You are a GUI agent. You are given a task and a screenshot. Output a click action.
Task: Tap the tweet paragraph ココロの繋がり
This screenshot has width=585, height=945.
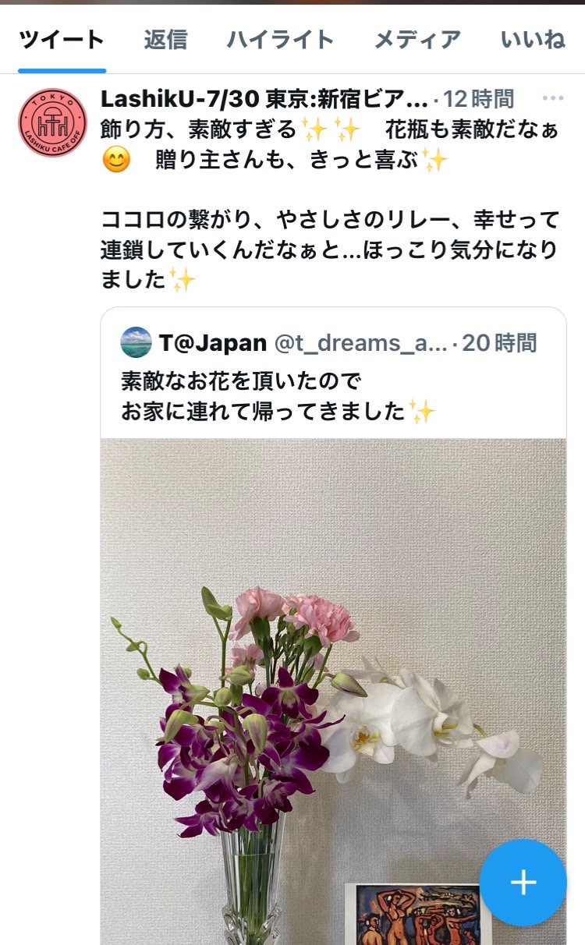click(x=330, y=250)
